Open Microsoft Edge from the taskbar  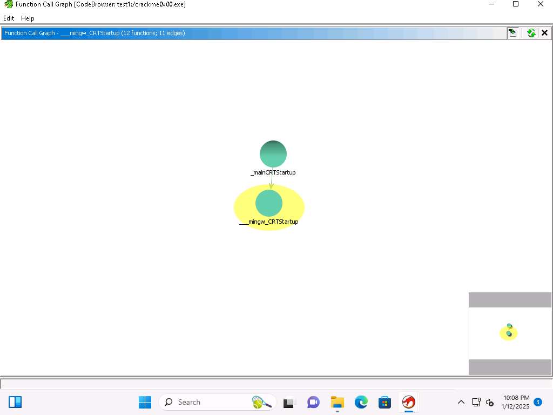coord(361,402)
